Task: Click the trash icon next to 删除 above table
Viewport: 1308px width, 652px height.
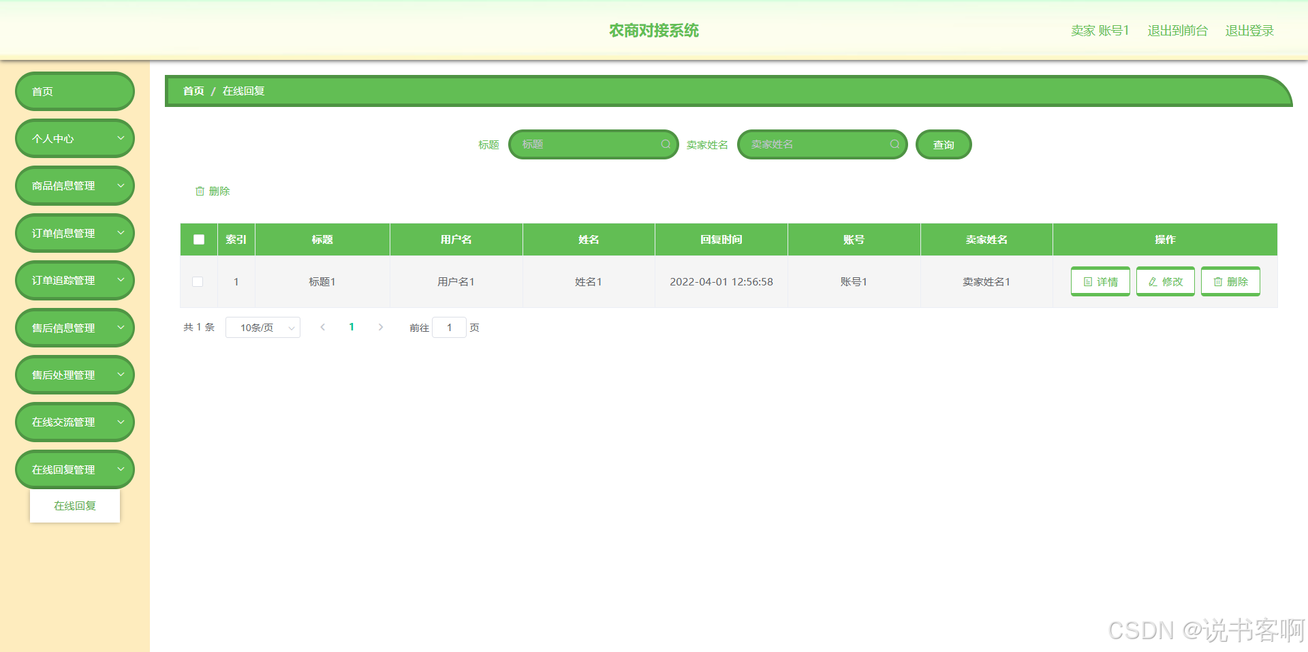Action: coord(200,191)
